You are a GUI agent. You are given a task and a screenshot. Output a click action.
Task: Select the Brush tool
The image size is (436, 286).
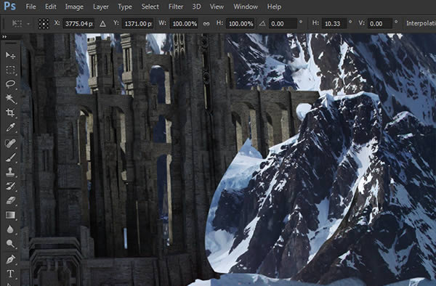tap(10, 158)
